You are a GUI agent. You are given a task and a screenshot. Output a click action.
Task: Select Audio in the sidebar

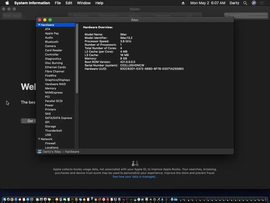[x=49, y=38]
